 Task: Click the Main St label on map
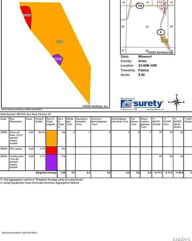coord(164,8)
